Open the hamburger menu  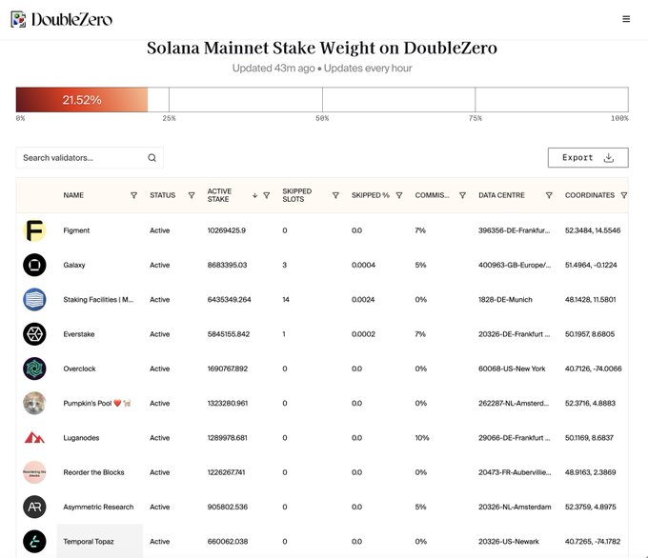click(x=625, y=19)
